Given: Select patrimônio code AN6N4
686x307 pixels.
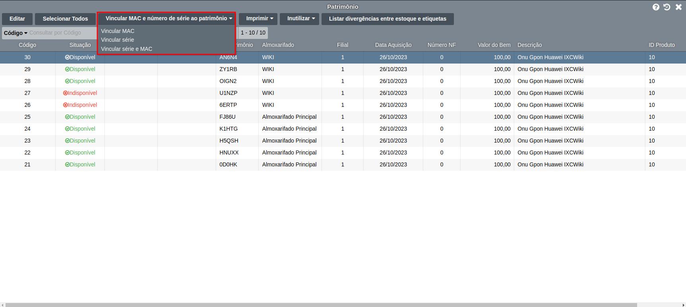Looking at the screenshot, I should 228,57.
